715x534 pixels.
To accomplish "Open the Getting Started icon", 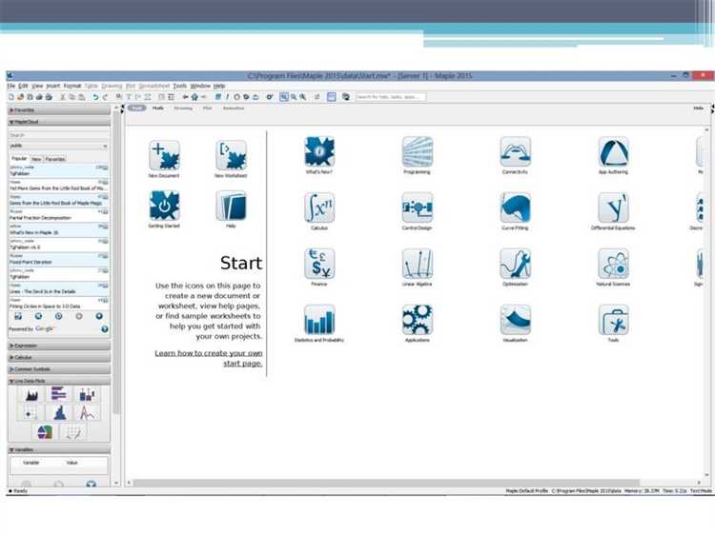I will click(x=164, y=206).
